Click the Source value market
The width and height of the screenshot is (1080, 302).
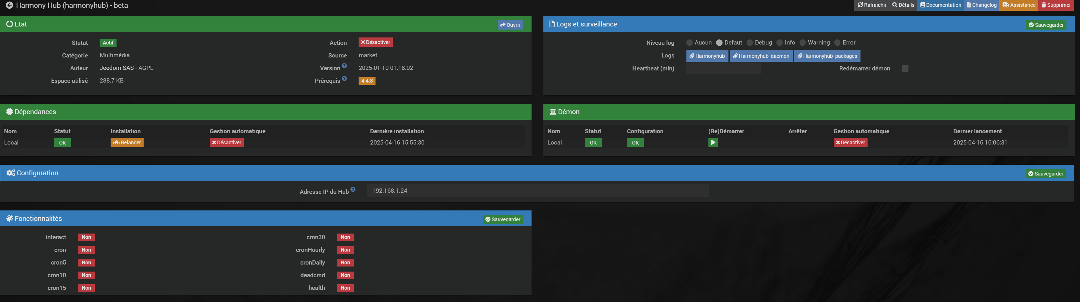368,55
